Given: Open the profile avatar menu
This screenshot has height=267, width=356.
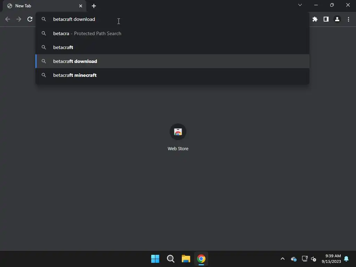Looking at the screenshot, I should coord(337,19).
